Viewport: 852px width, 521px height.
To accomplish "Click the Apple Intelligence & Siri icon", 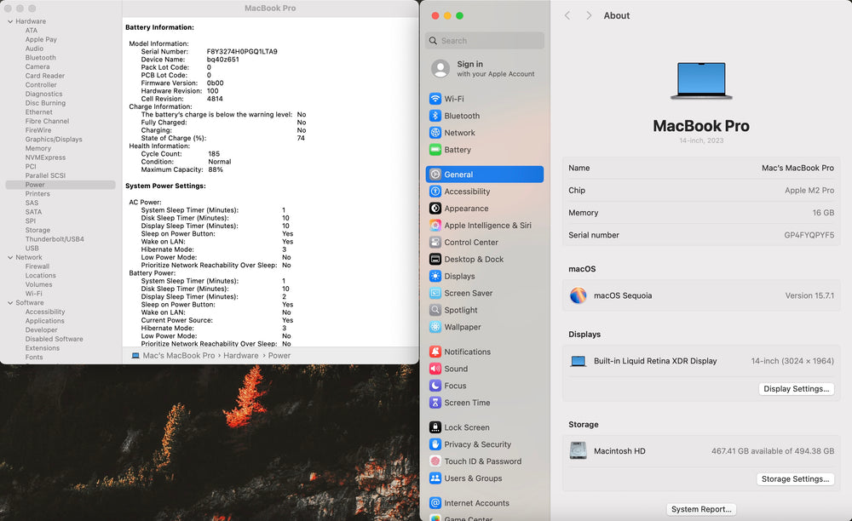I will coord(435,226).
